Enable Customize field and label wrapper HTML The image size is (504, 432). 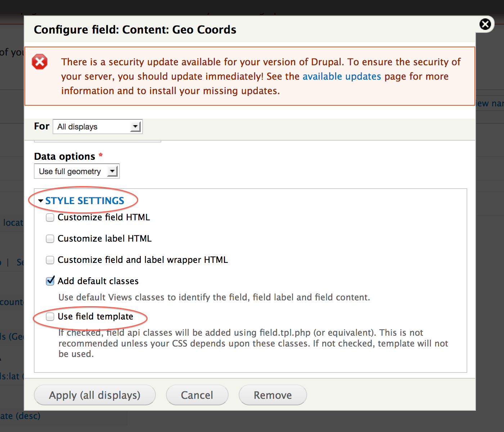(x=50, y=260)
